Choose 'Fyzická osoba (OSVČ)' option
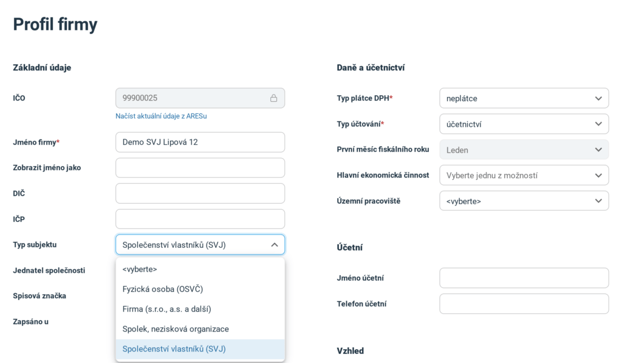622x363 pixels. (200, 289)
